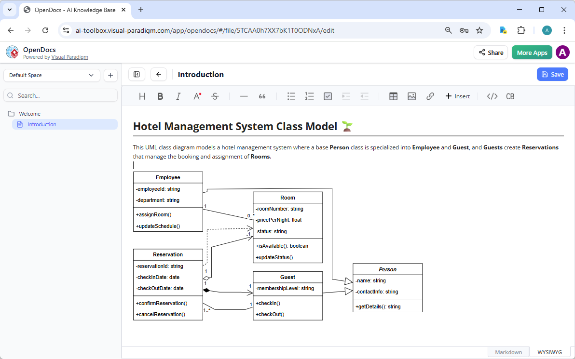The image size is (575, 359).
Task: Switch to Markdown editing mode
Action: [x=508, y=352]
